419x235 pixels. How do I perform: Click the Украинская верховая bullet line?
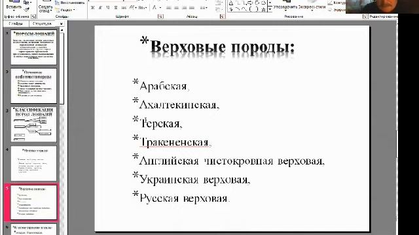(x=194, y=180)
